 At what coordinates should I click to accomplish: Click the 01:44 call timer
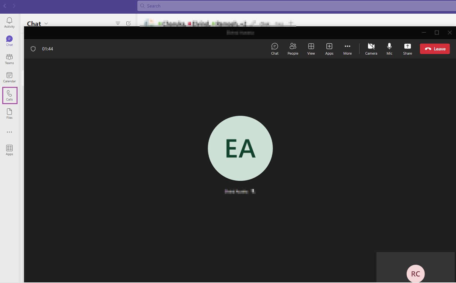(48, 49)
